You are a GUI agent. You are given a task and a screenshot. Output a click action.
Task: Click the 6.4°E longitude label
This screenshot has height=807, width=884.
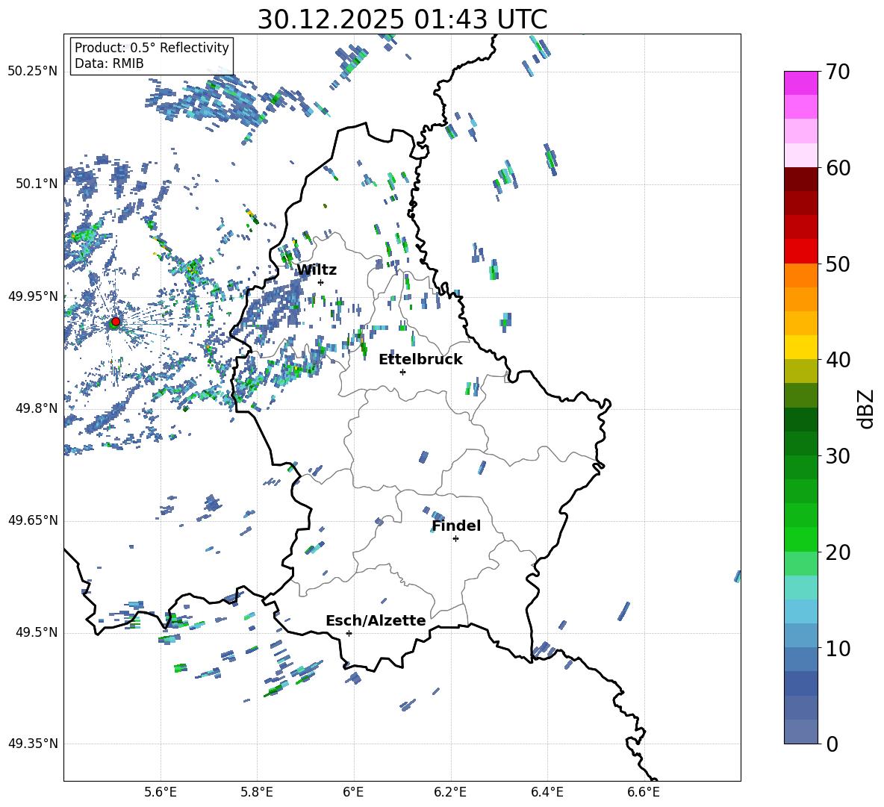point(547,793)
